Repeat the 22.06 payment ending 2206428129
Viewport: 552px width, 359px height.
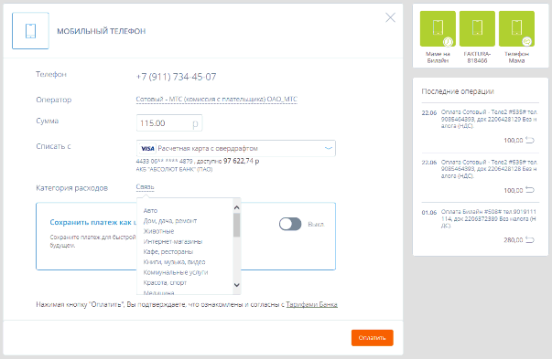click(530, 140)
